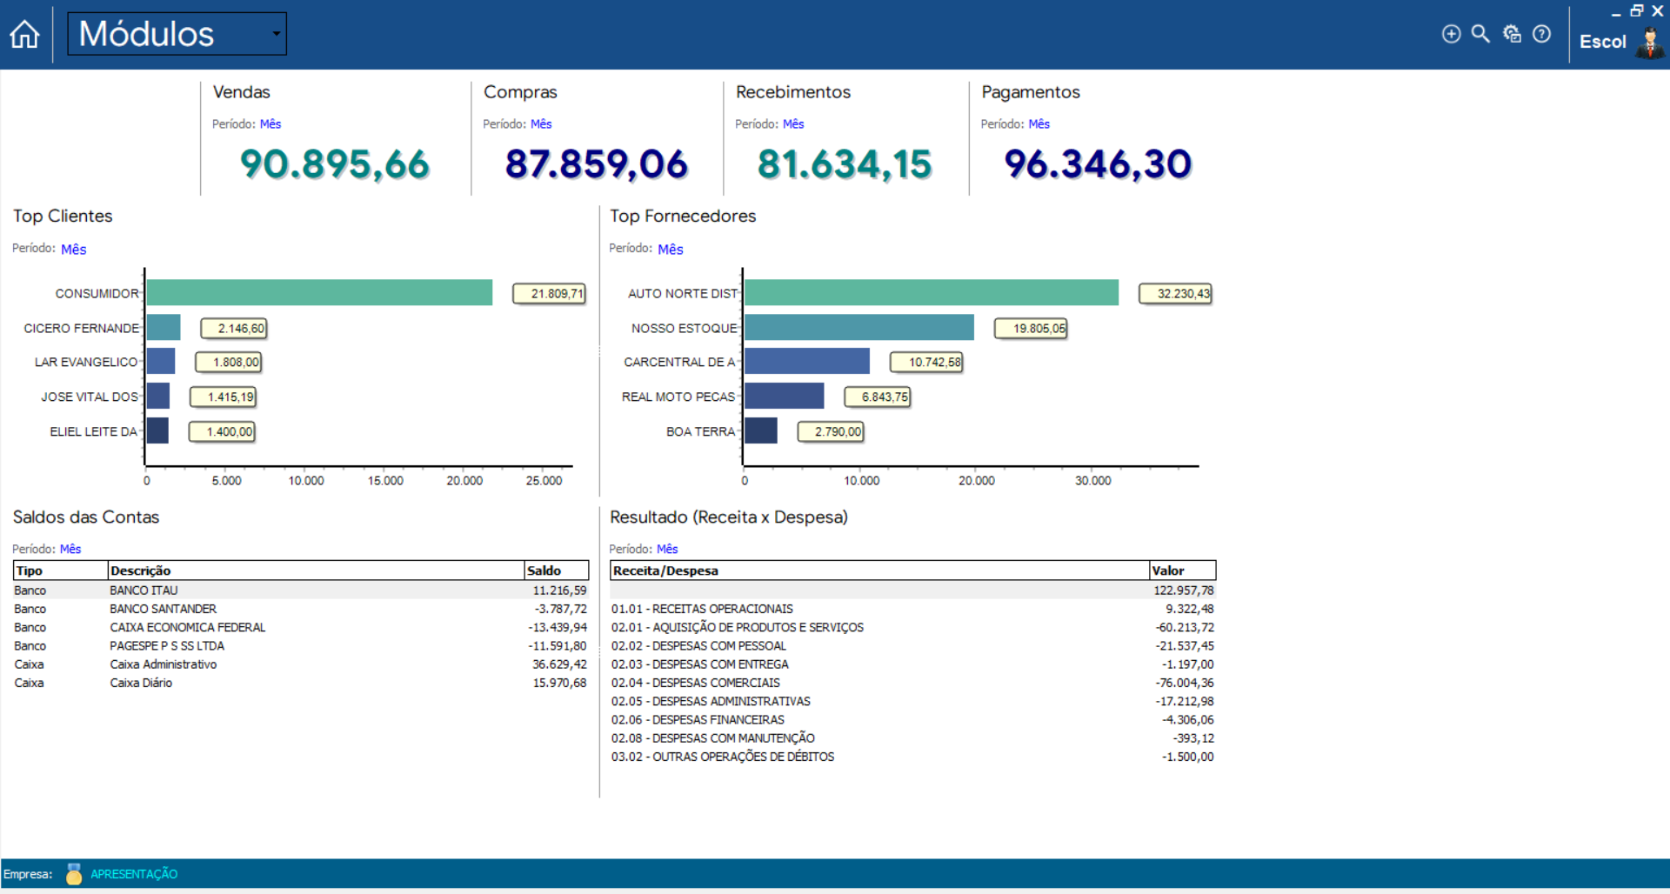The image size is (1670, 894).
Task: Open help with the question mark icon
Action: click(x=1541, y=34)
